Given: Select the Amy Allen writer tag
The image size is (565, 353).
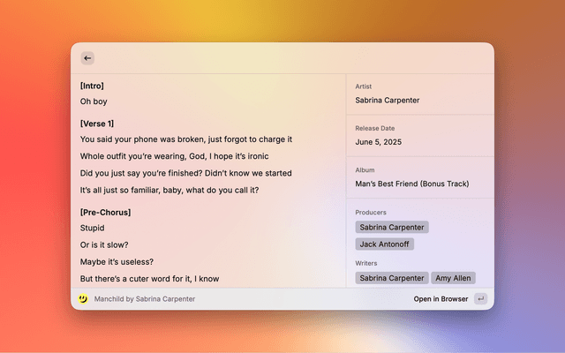Looking at the screenshot, I should click(453, 278).
